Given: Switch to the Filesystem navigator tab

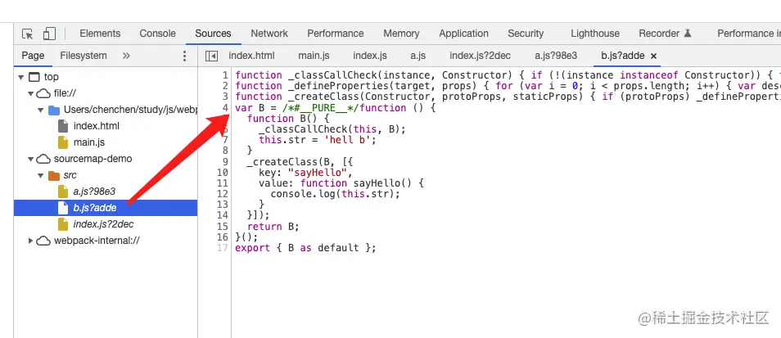Looking at the screenshot, I should click(x=84, y=56).
